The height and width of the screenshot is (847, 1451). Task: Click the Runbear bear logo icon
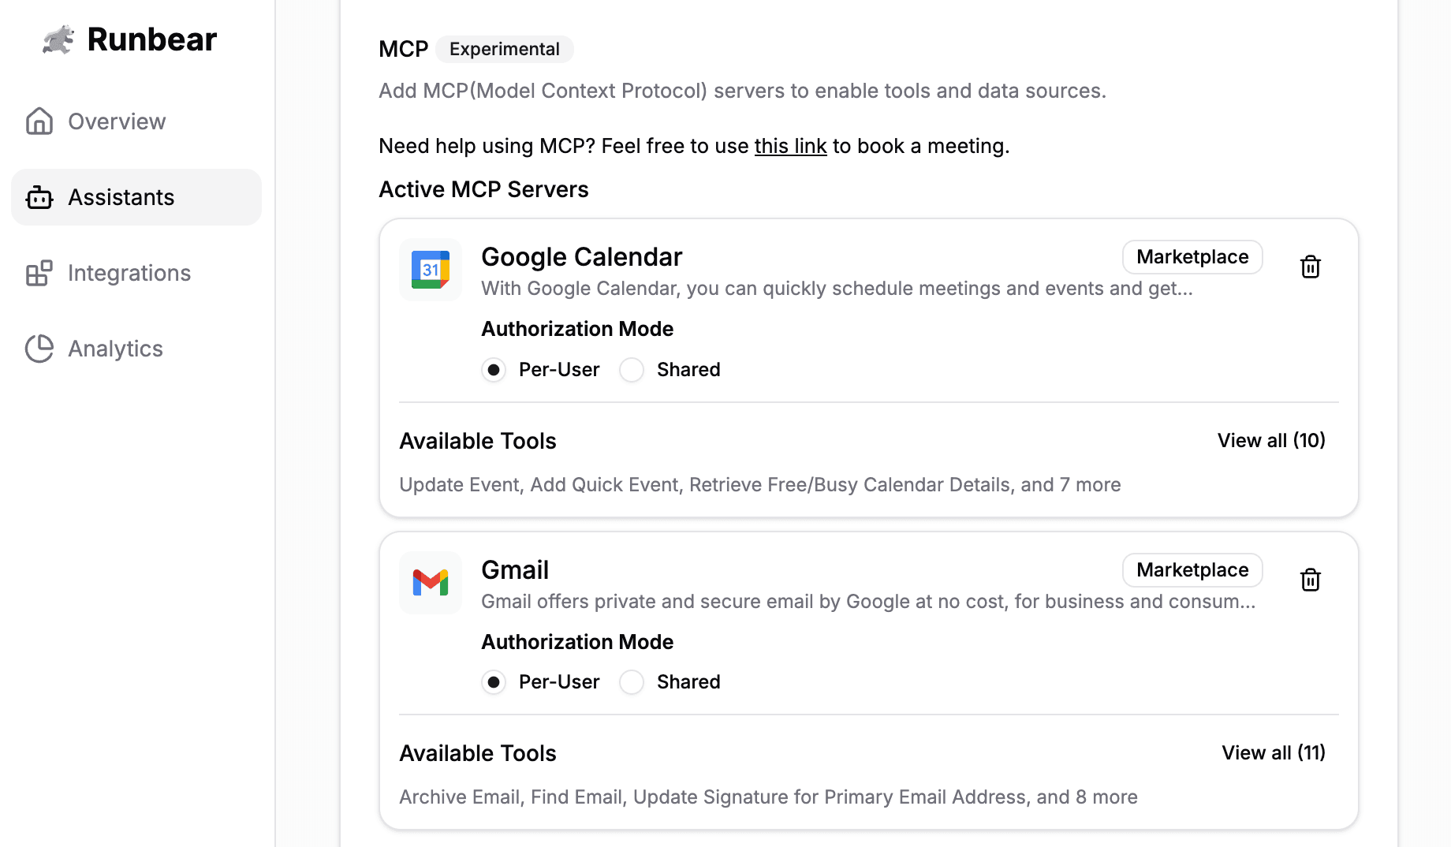pyautogui.click(x=58, y=39)
